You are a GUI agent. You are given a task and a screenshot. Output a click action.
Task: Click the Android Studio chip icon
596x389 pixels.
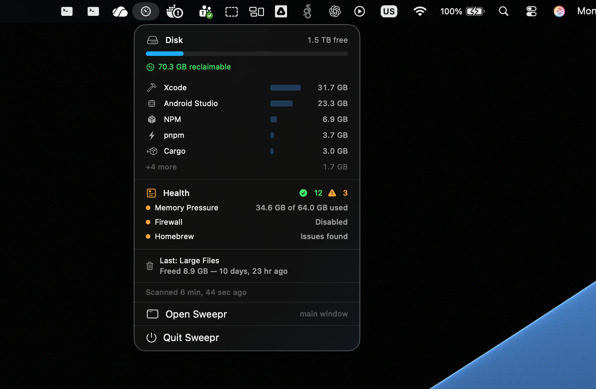pyautogui.click(x=151, y=103)
